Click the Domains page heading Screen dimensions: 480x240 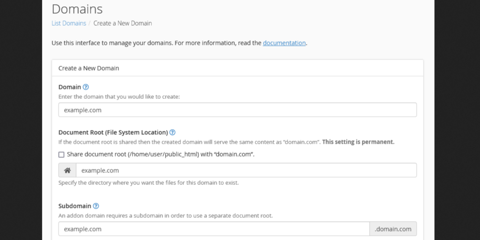pos(77,9)
